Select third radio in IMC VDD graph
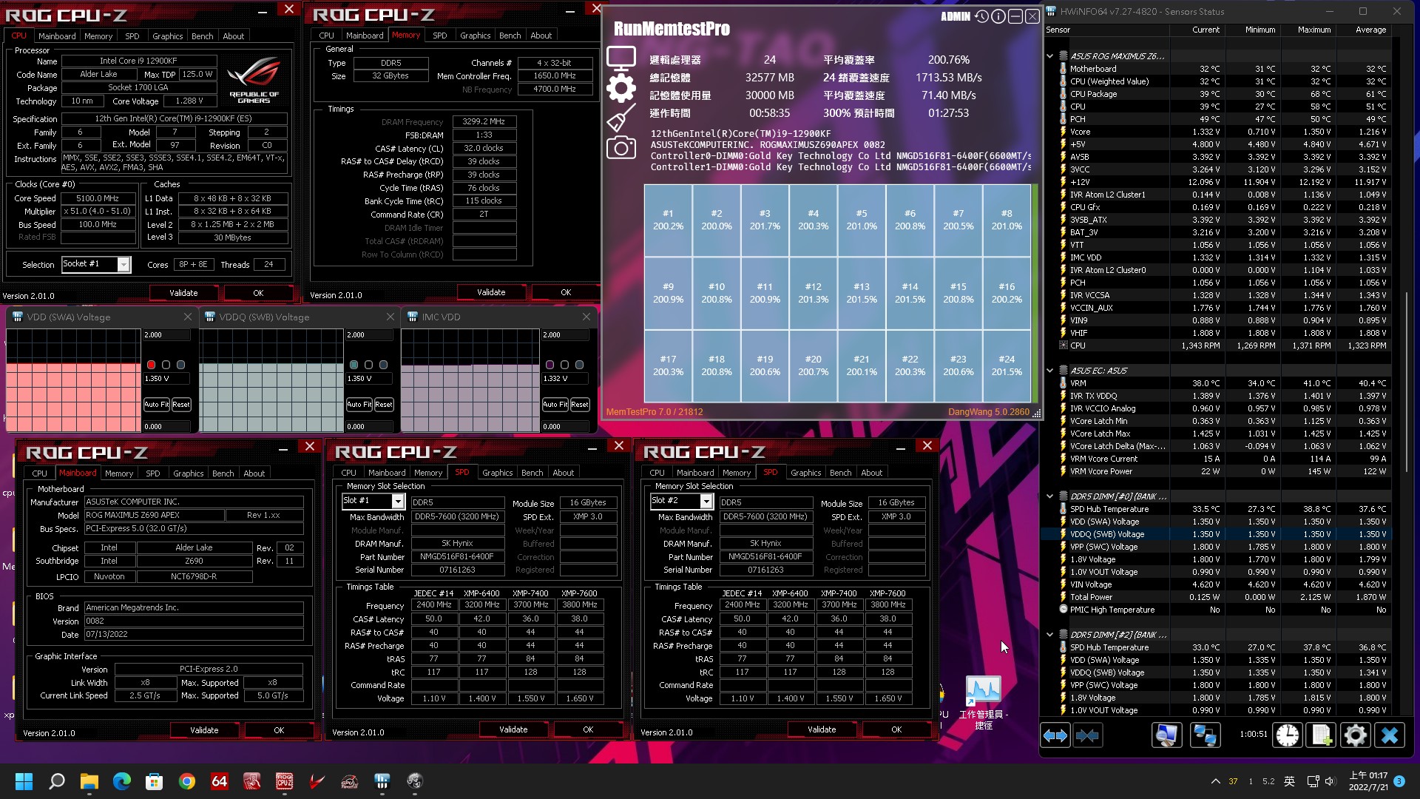1420x799 pixels. coord(579,365)
